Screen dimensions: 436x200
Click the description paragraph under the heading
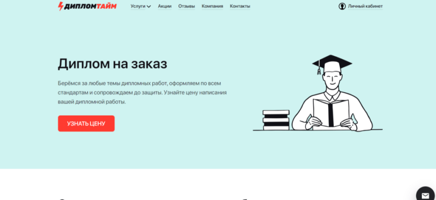142,92
